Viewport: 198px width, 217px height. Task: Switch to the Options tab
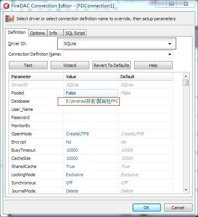tap(37, 33)
